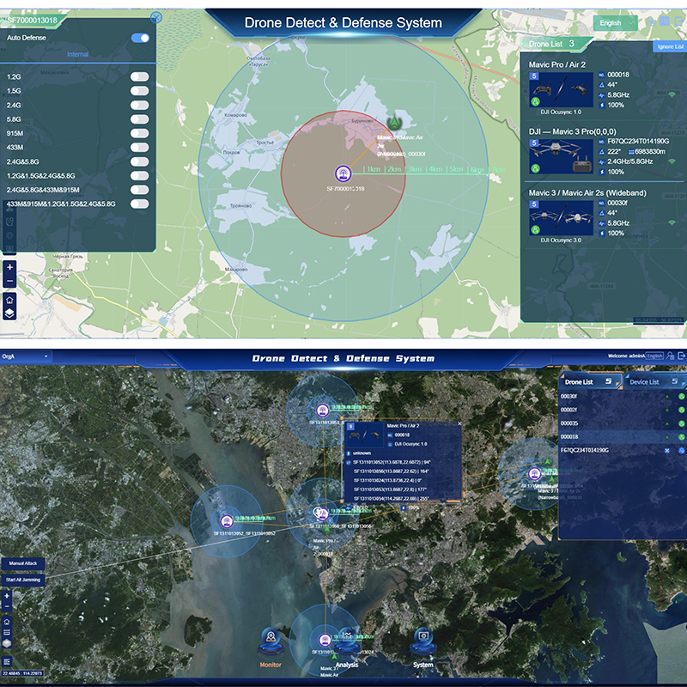This screenshot has width=687, height=687.
Task: Check the unknown box in the drone popup
Action: [x=348, y=453]
